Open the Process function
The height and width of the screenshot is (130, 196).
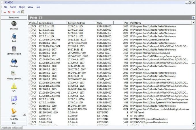(14, 25)
